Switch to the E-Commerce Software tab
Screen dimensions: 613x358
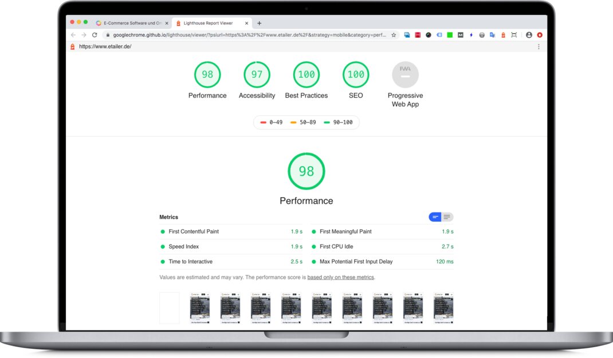point(131,23)
